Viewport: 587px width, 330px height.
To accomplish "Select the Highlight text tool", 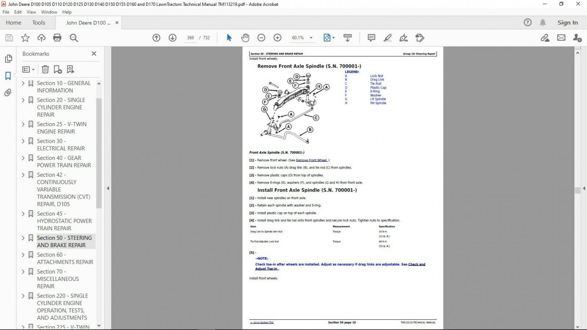I will point(387,38).
